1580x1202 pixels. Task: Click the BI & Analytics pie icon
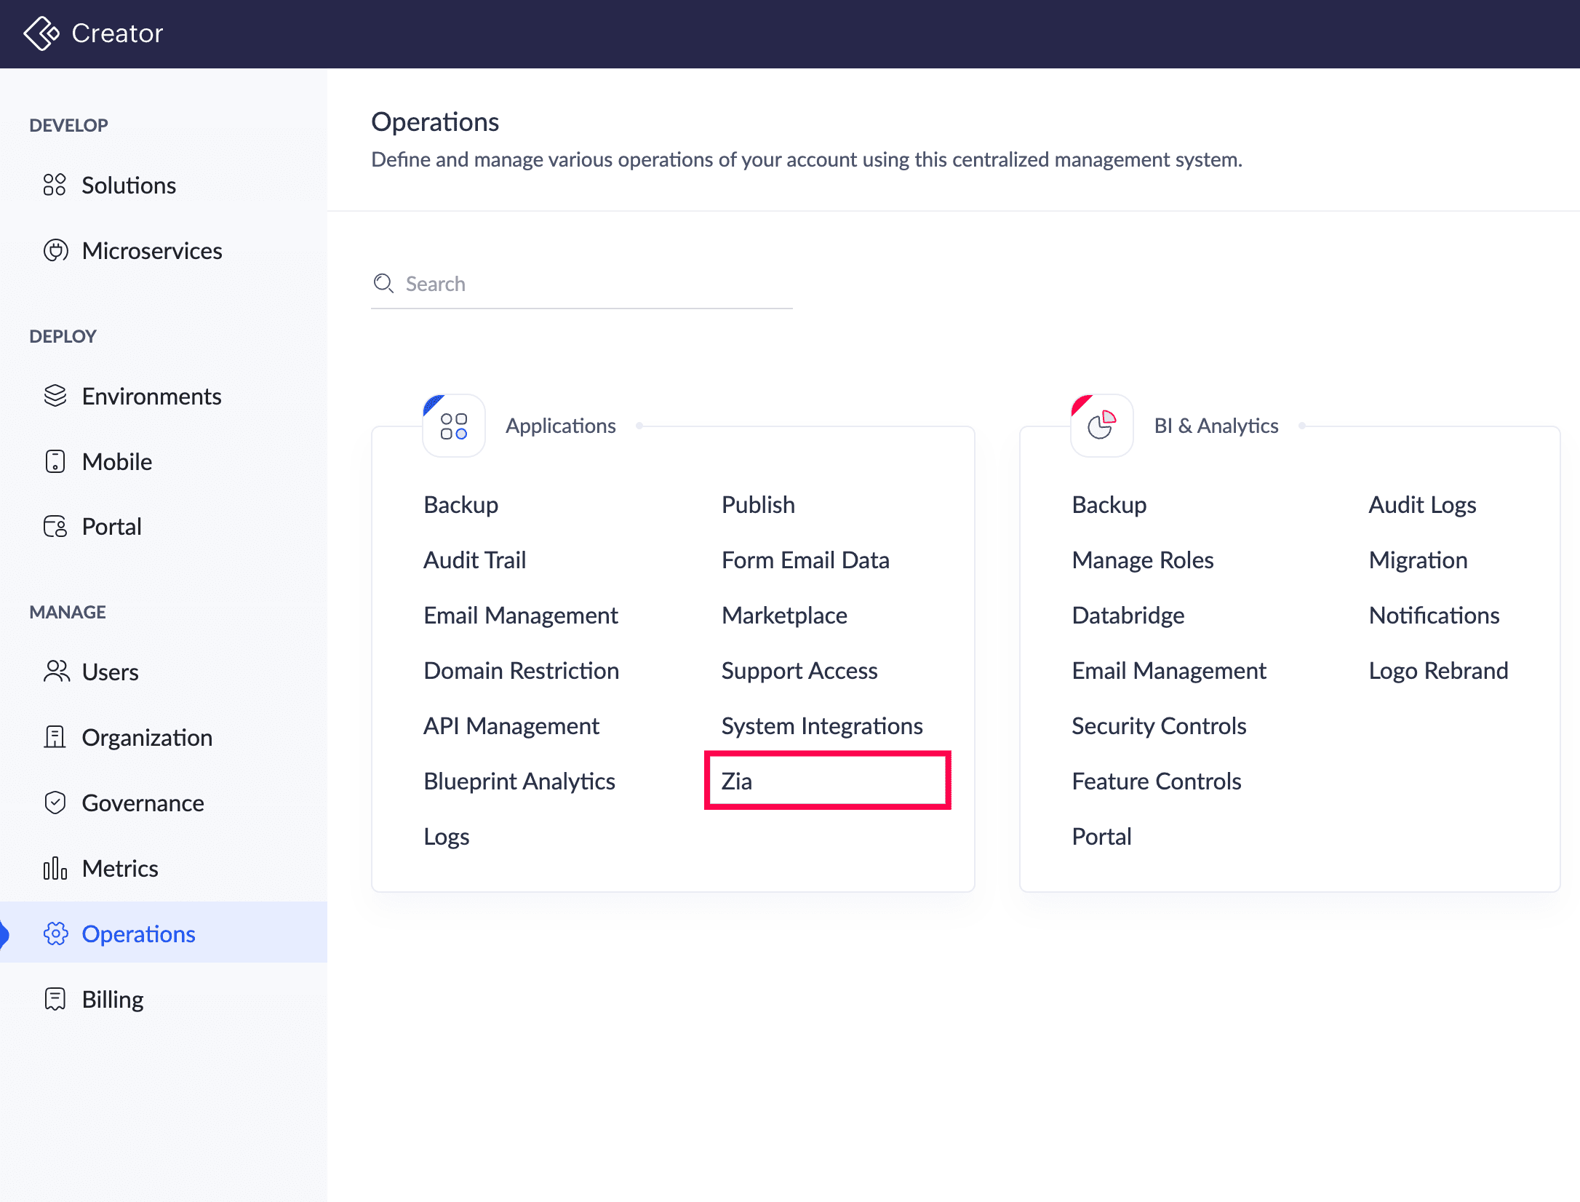tap(1101, 426)
